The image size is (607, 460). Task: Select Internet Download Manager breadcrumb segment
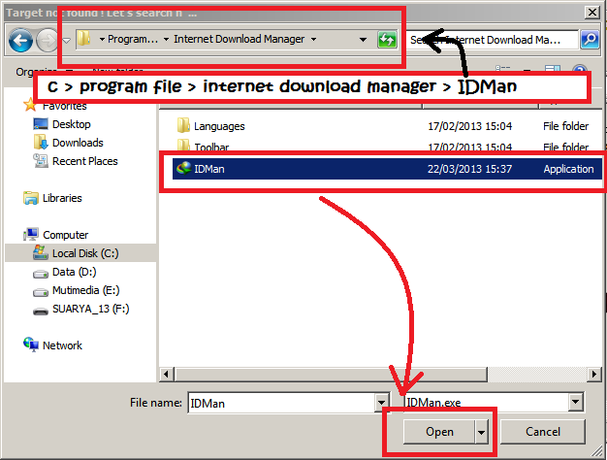click(239, 39)
